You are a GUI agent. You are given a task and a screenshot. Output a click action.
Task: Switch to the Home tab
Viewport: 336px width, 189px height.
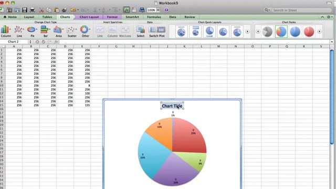click(x=10, y=17)
